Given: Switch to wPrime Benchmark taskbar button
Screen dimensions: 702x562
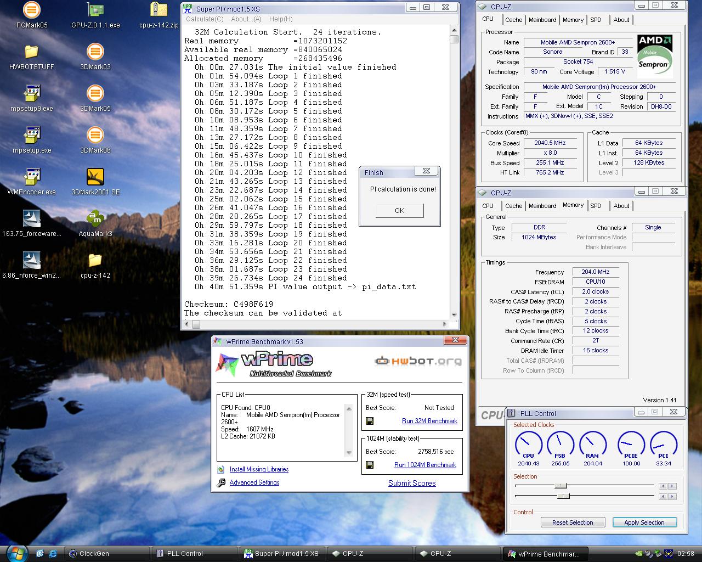Looking at the screenshot, I should pos(546,554).
